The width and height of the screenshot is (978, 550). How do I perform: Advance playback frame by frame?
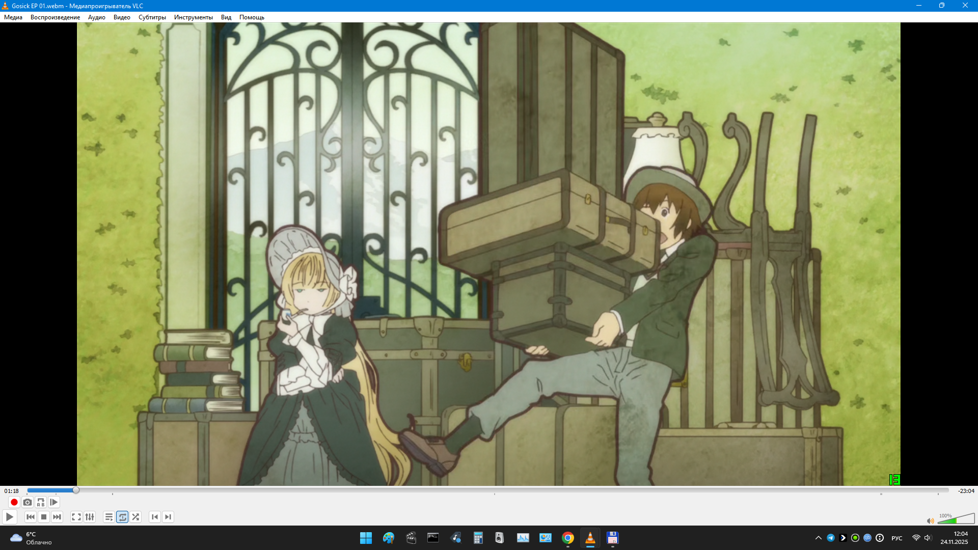click(x=54, y=503)
